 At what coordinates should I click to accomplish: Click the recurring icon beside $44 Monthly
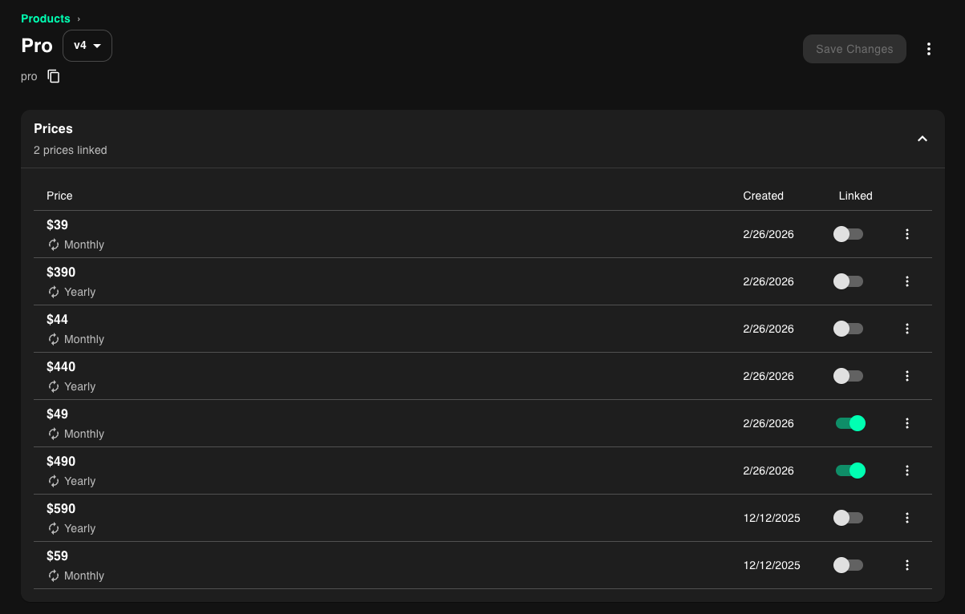point(53,339)
